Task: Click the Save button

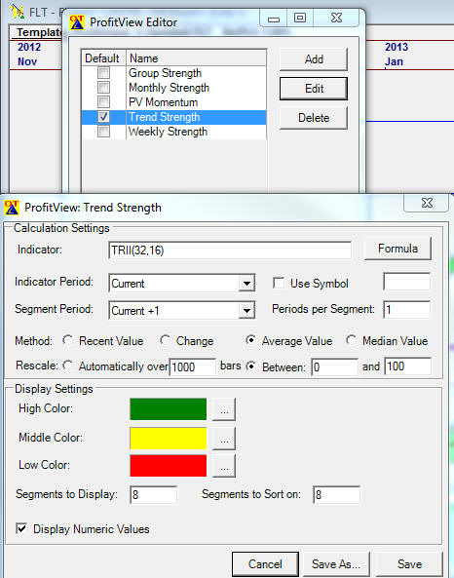Action: click(409, 564)
